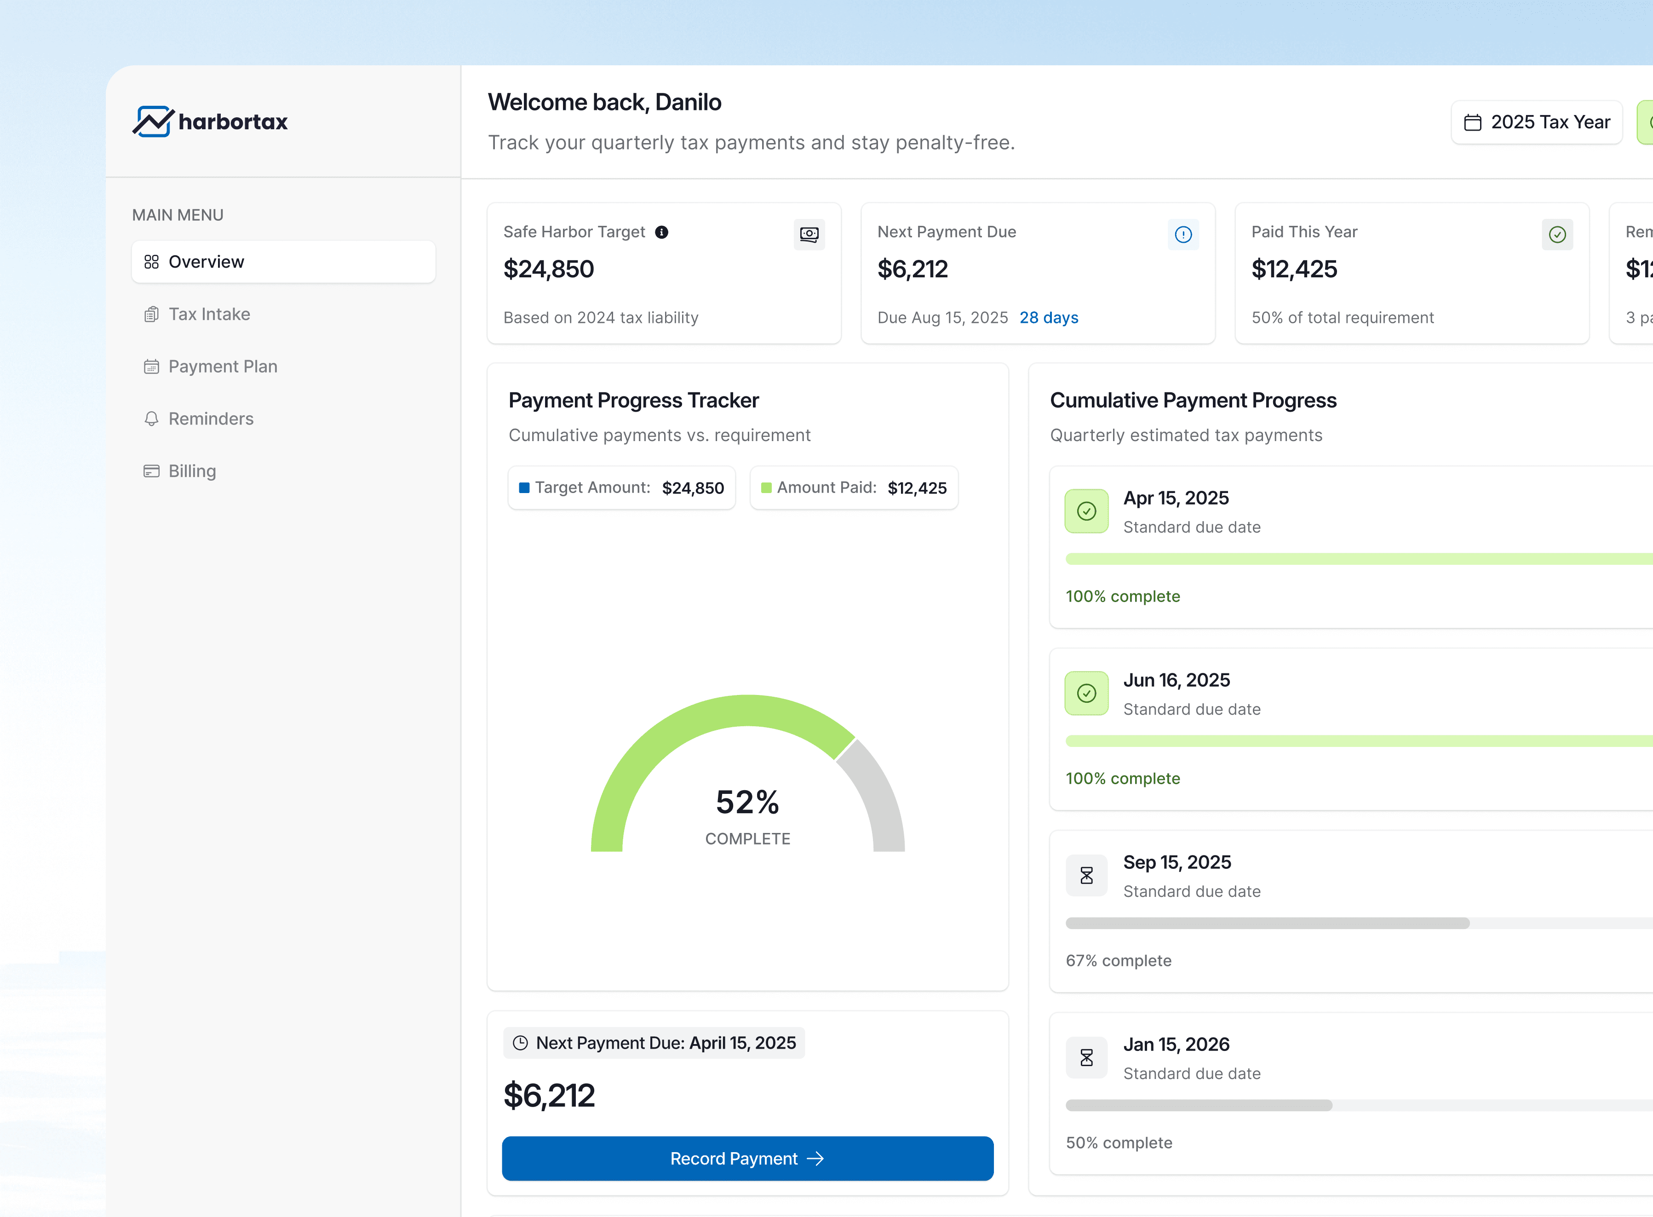Click the Safe Harbor Target info icon
Screen dimensions: 1653x1217
[x=661, y=232]
